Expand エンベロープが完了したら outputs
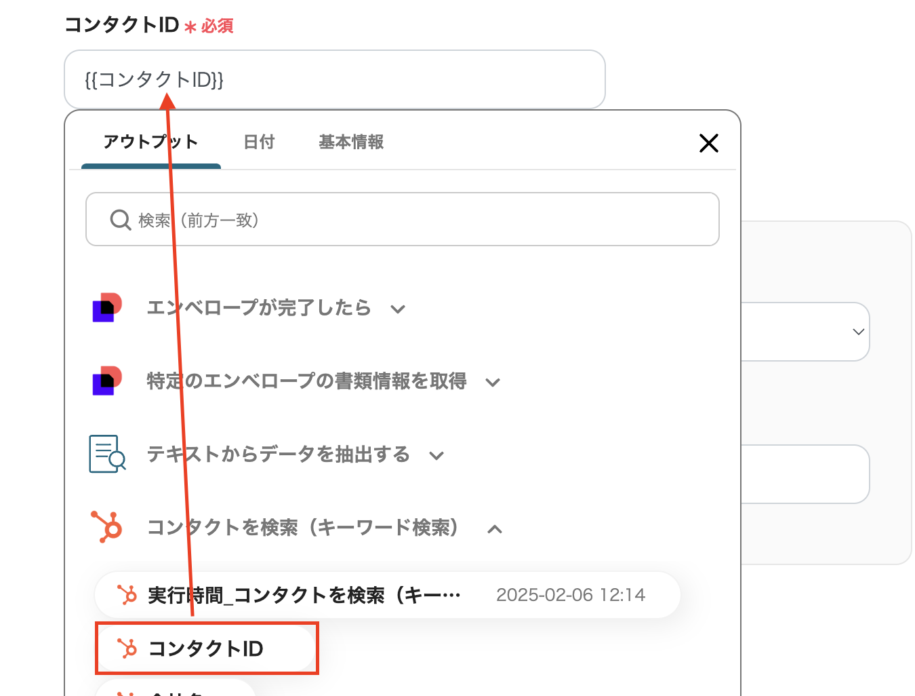The width and height of the screenshot is (915, 696). 399,309
